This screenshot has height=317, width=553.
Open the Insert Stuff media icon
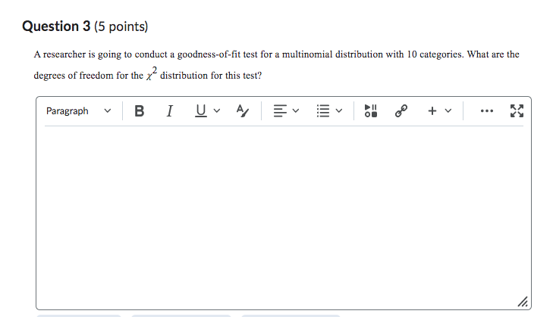point(371,110)
